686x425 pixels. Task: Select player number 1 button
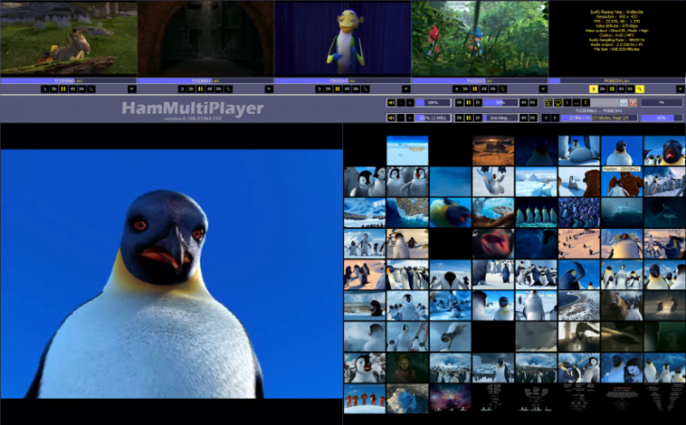click(x=45, y=89)
